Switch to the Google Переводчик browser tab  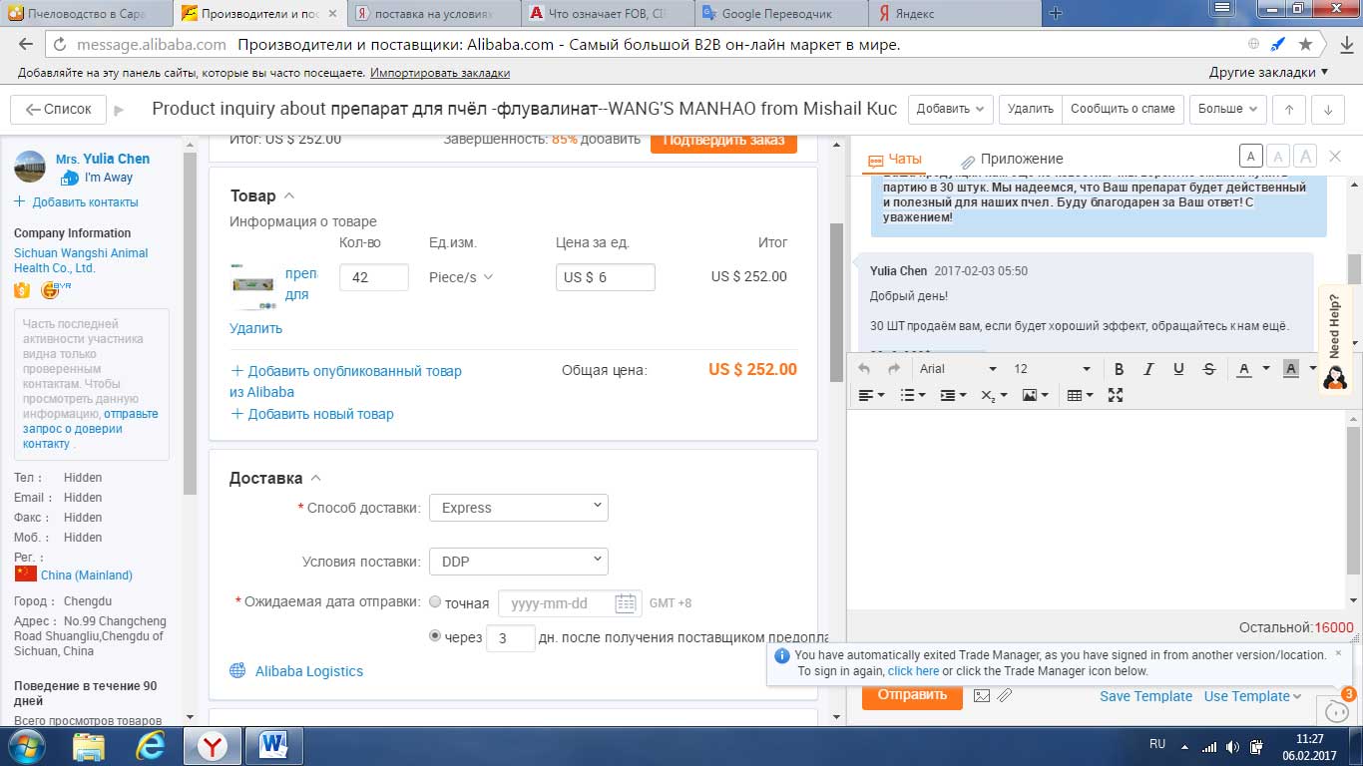(x=776, y=14)
